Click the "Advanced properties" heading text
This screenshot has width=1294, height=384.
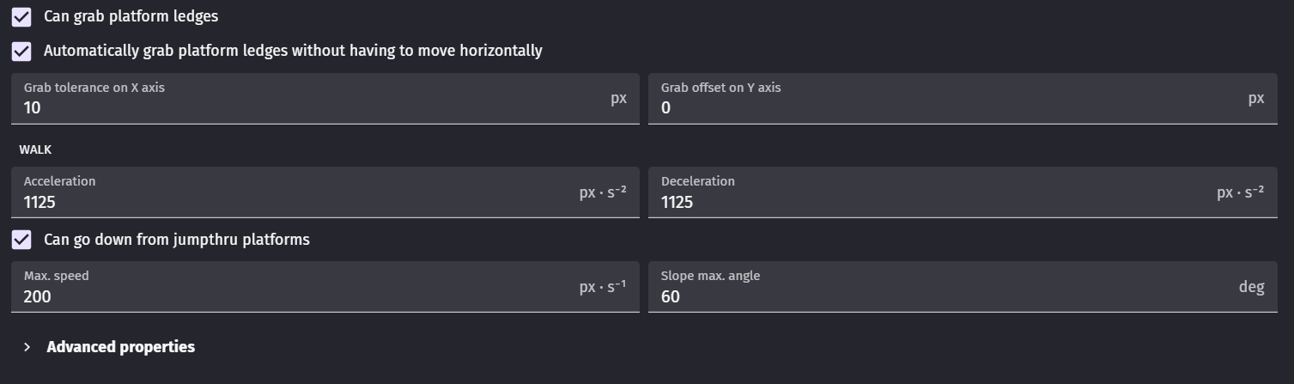(x=120, y=347)
